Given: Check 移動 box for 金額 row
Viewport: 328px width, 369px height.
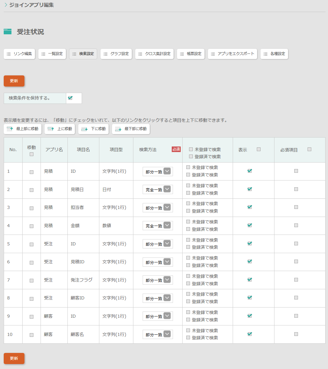Looking at the screenshot, I should pos(32,226).
